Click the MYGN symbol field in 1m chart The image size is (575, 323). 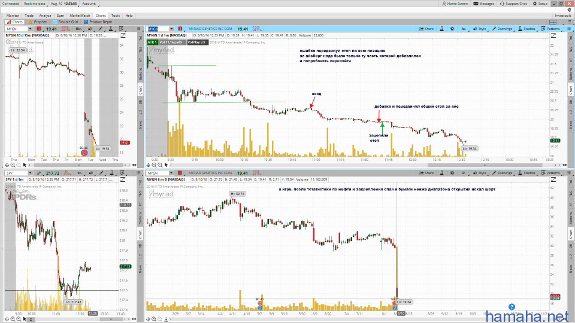158,29
